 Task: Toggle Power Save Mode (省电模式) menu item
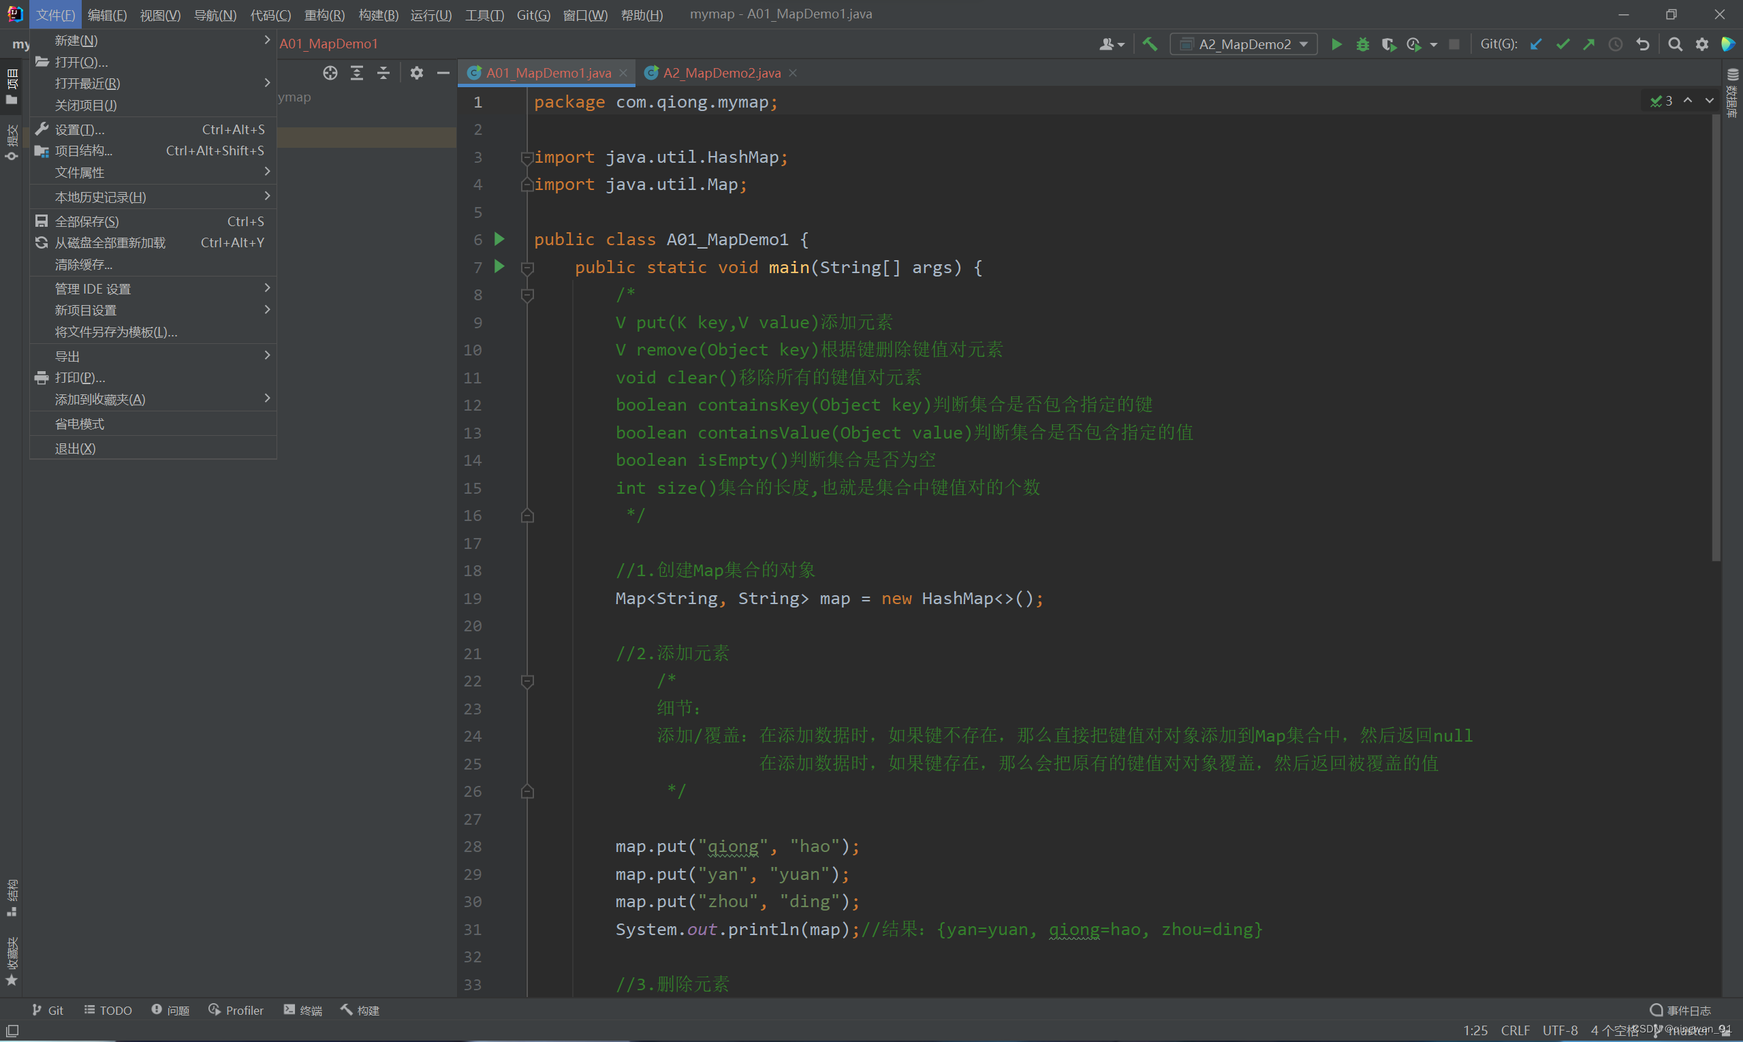[x=80, y=424]
